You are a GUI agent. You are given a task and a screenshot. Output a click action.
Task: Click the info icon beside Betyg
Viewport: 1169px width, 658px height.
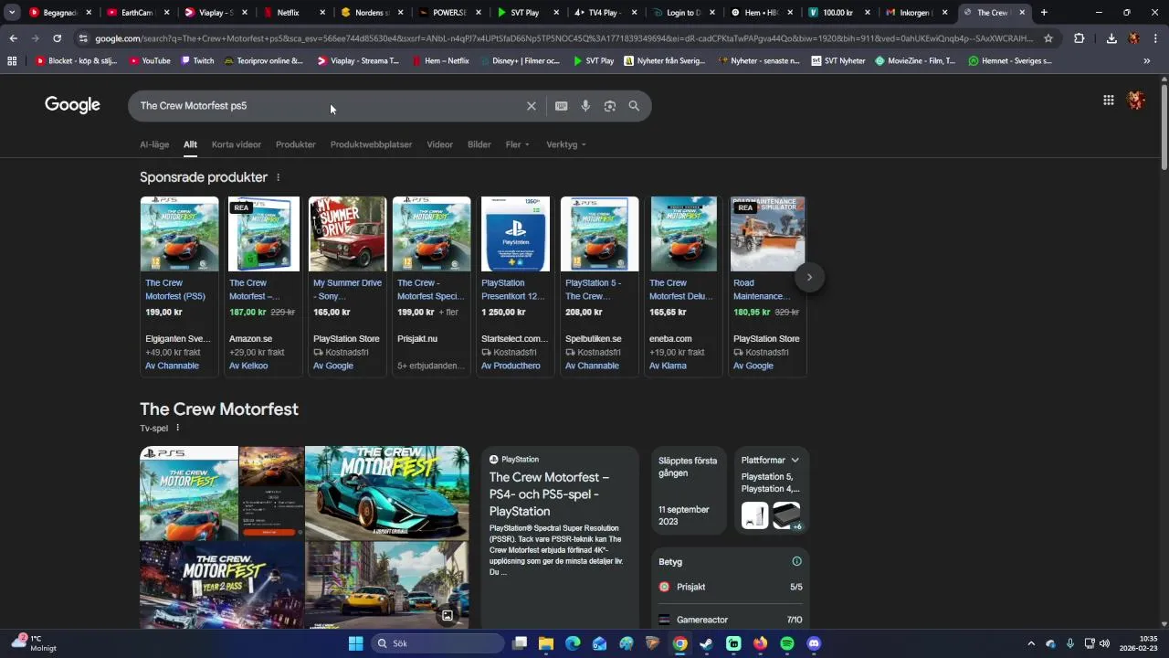tap(796, 561)
